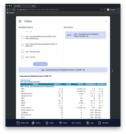This screenshot has width=126, height=134.
Task: Click the Orders icon in bottom navigation
Action: pos(33,123)
